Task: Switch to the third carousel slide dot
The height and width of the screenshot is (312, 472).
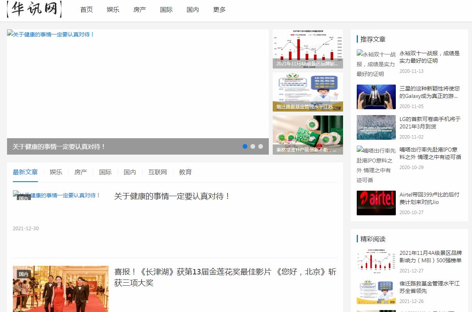Action: point(261,146)
